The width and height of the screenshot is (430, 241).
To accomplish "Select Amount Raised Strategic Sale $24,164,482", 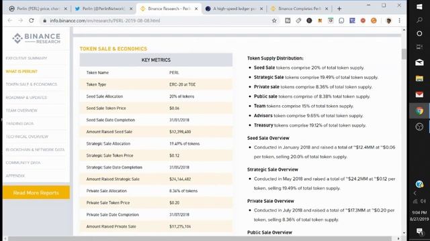I will 180,179.
